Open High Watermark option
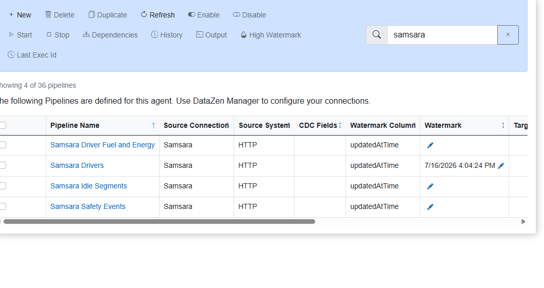 pyautogui.click(x=270, y=35)
